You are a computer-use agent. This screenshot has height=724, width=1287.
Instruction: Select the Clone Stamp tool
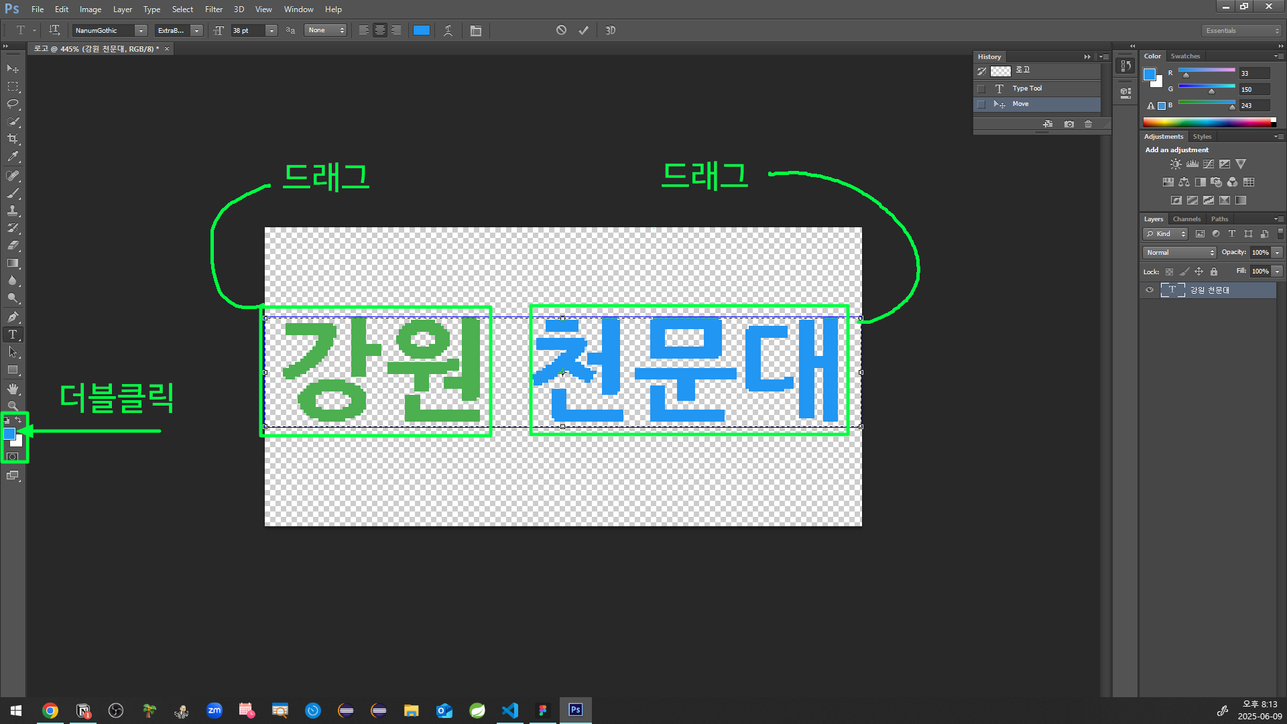[x=13, y=210]
